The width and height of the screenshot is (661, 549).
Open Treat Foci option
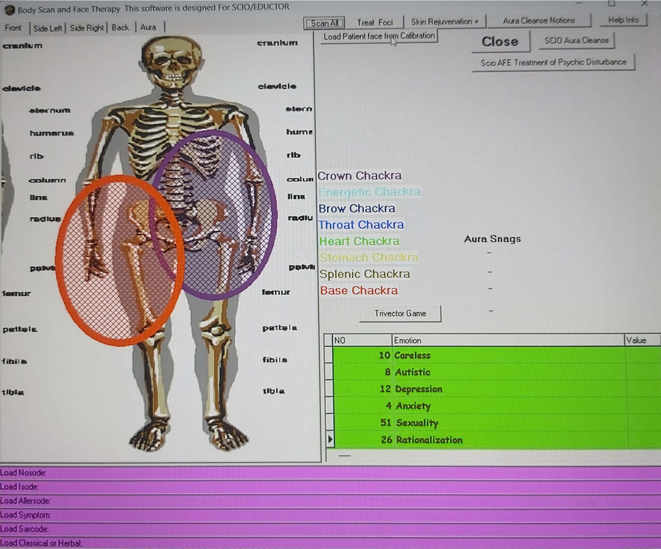tap(375, 23)
